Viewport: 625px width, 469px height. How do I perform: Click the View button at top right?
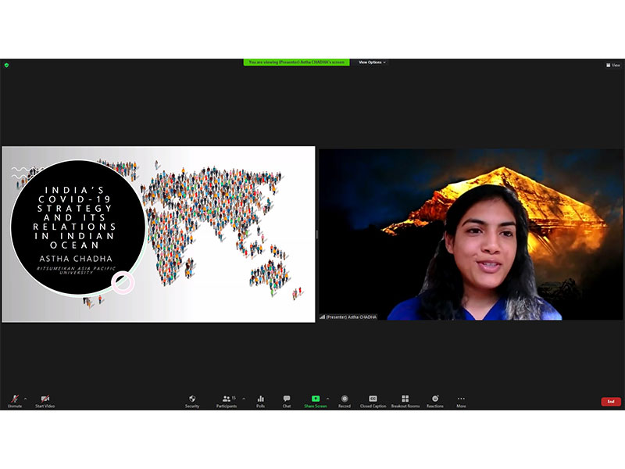click(x=613, y=65)
